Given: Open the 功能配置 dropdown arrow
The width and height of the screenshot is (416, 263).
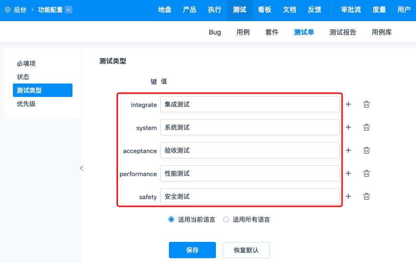Looking at the screenshot, I should [x=68, y=10].
